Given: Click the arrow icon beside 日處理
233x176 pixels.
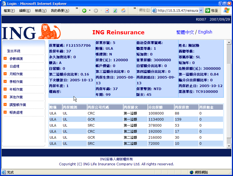Looking at the screenshot, I should (5, 66).
